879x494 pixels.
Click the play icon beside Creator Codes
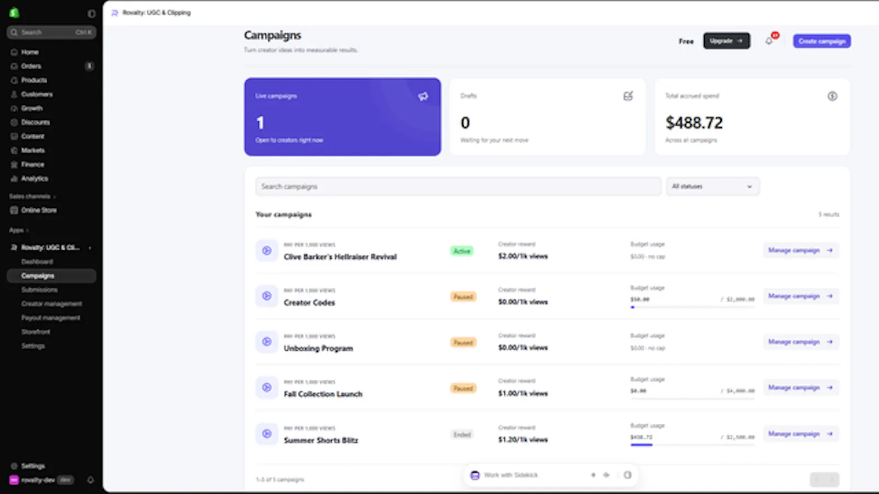[266, 296]
